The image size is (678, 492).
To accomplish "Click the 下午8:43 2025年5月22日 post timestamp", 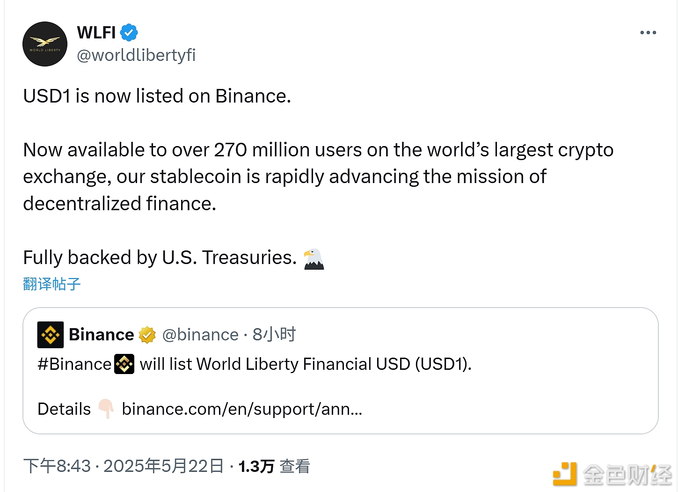I will 124,466.
